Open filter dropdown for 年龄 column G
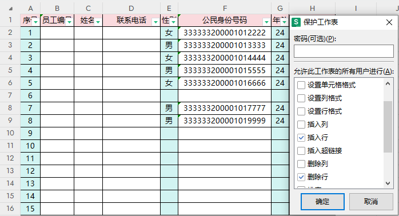This screenshot has width=399, height=216. click(x=284, y=22)
